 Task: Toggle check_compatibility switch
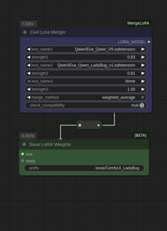click(142, 105)
